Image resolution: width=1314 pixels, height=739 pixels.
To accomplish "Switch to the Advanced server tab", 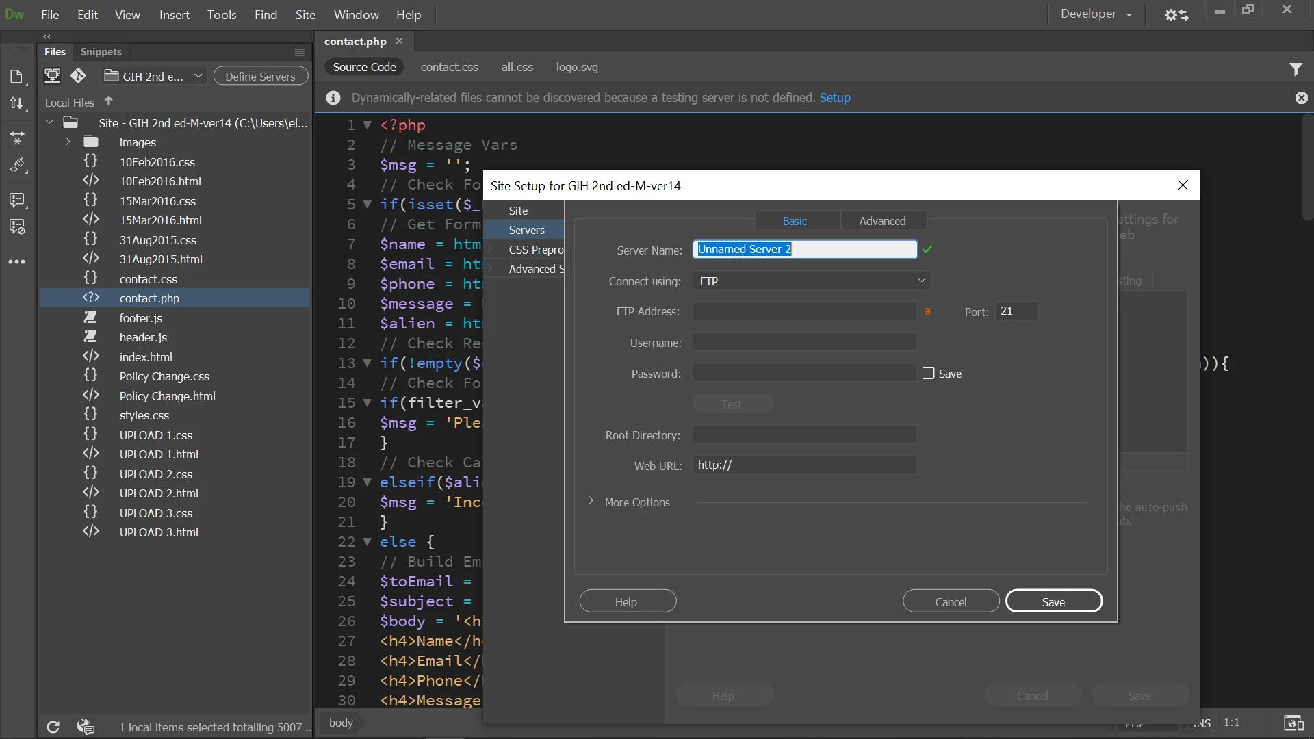I will coord(882,221).
